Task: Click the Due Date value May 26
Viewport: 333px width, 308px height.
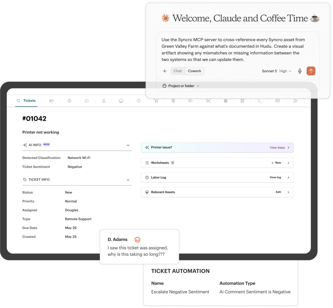Action: pos(71,228)
